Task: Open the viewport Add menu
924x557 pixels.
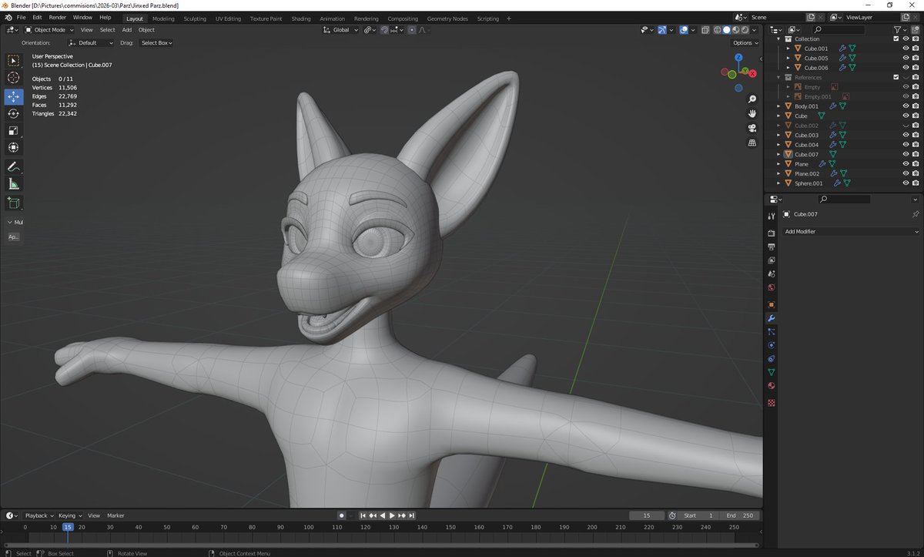Action: click(127, 30)
